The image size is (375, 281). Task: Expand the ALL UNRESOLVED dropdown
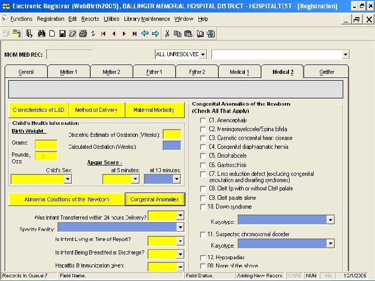click(203, 55)
